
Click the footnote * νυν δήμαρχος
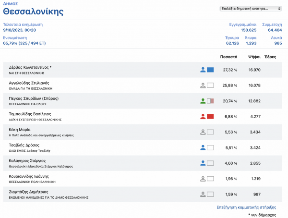262,215
